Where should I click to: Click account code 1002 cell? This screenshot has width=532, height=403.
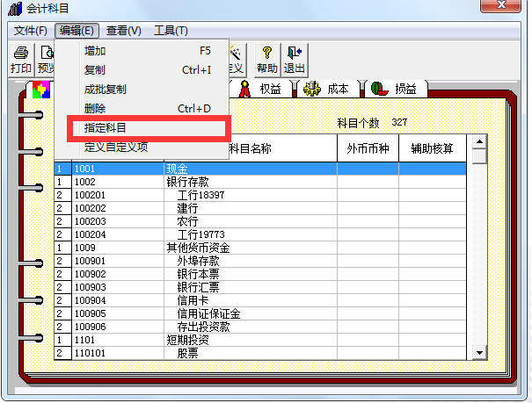pyautogui.click(x=118, y=182)
